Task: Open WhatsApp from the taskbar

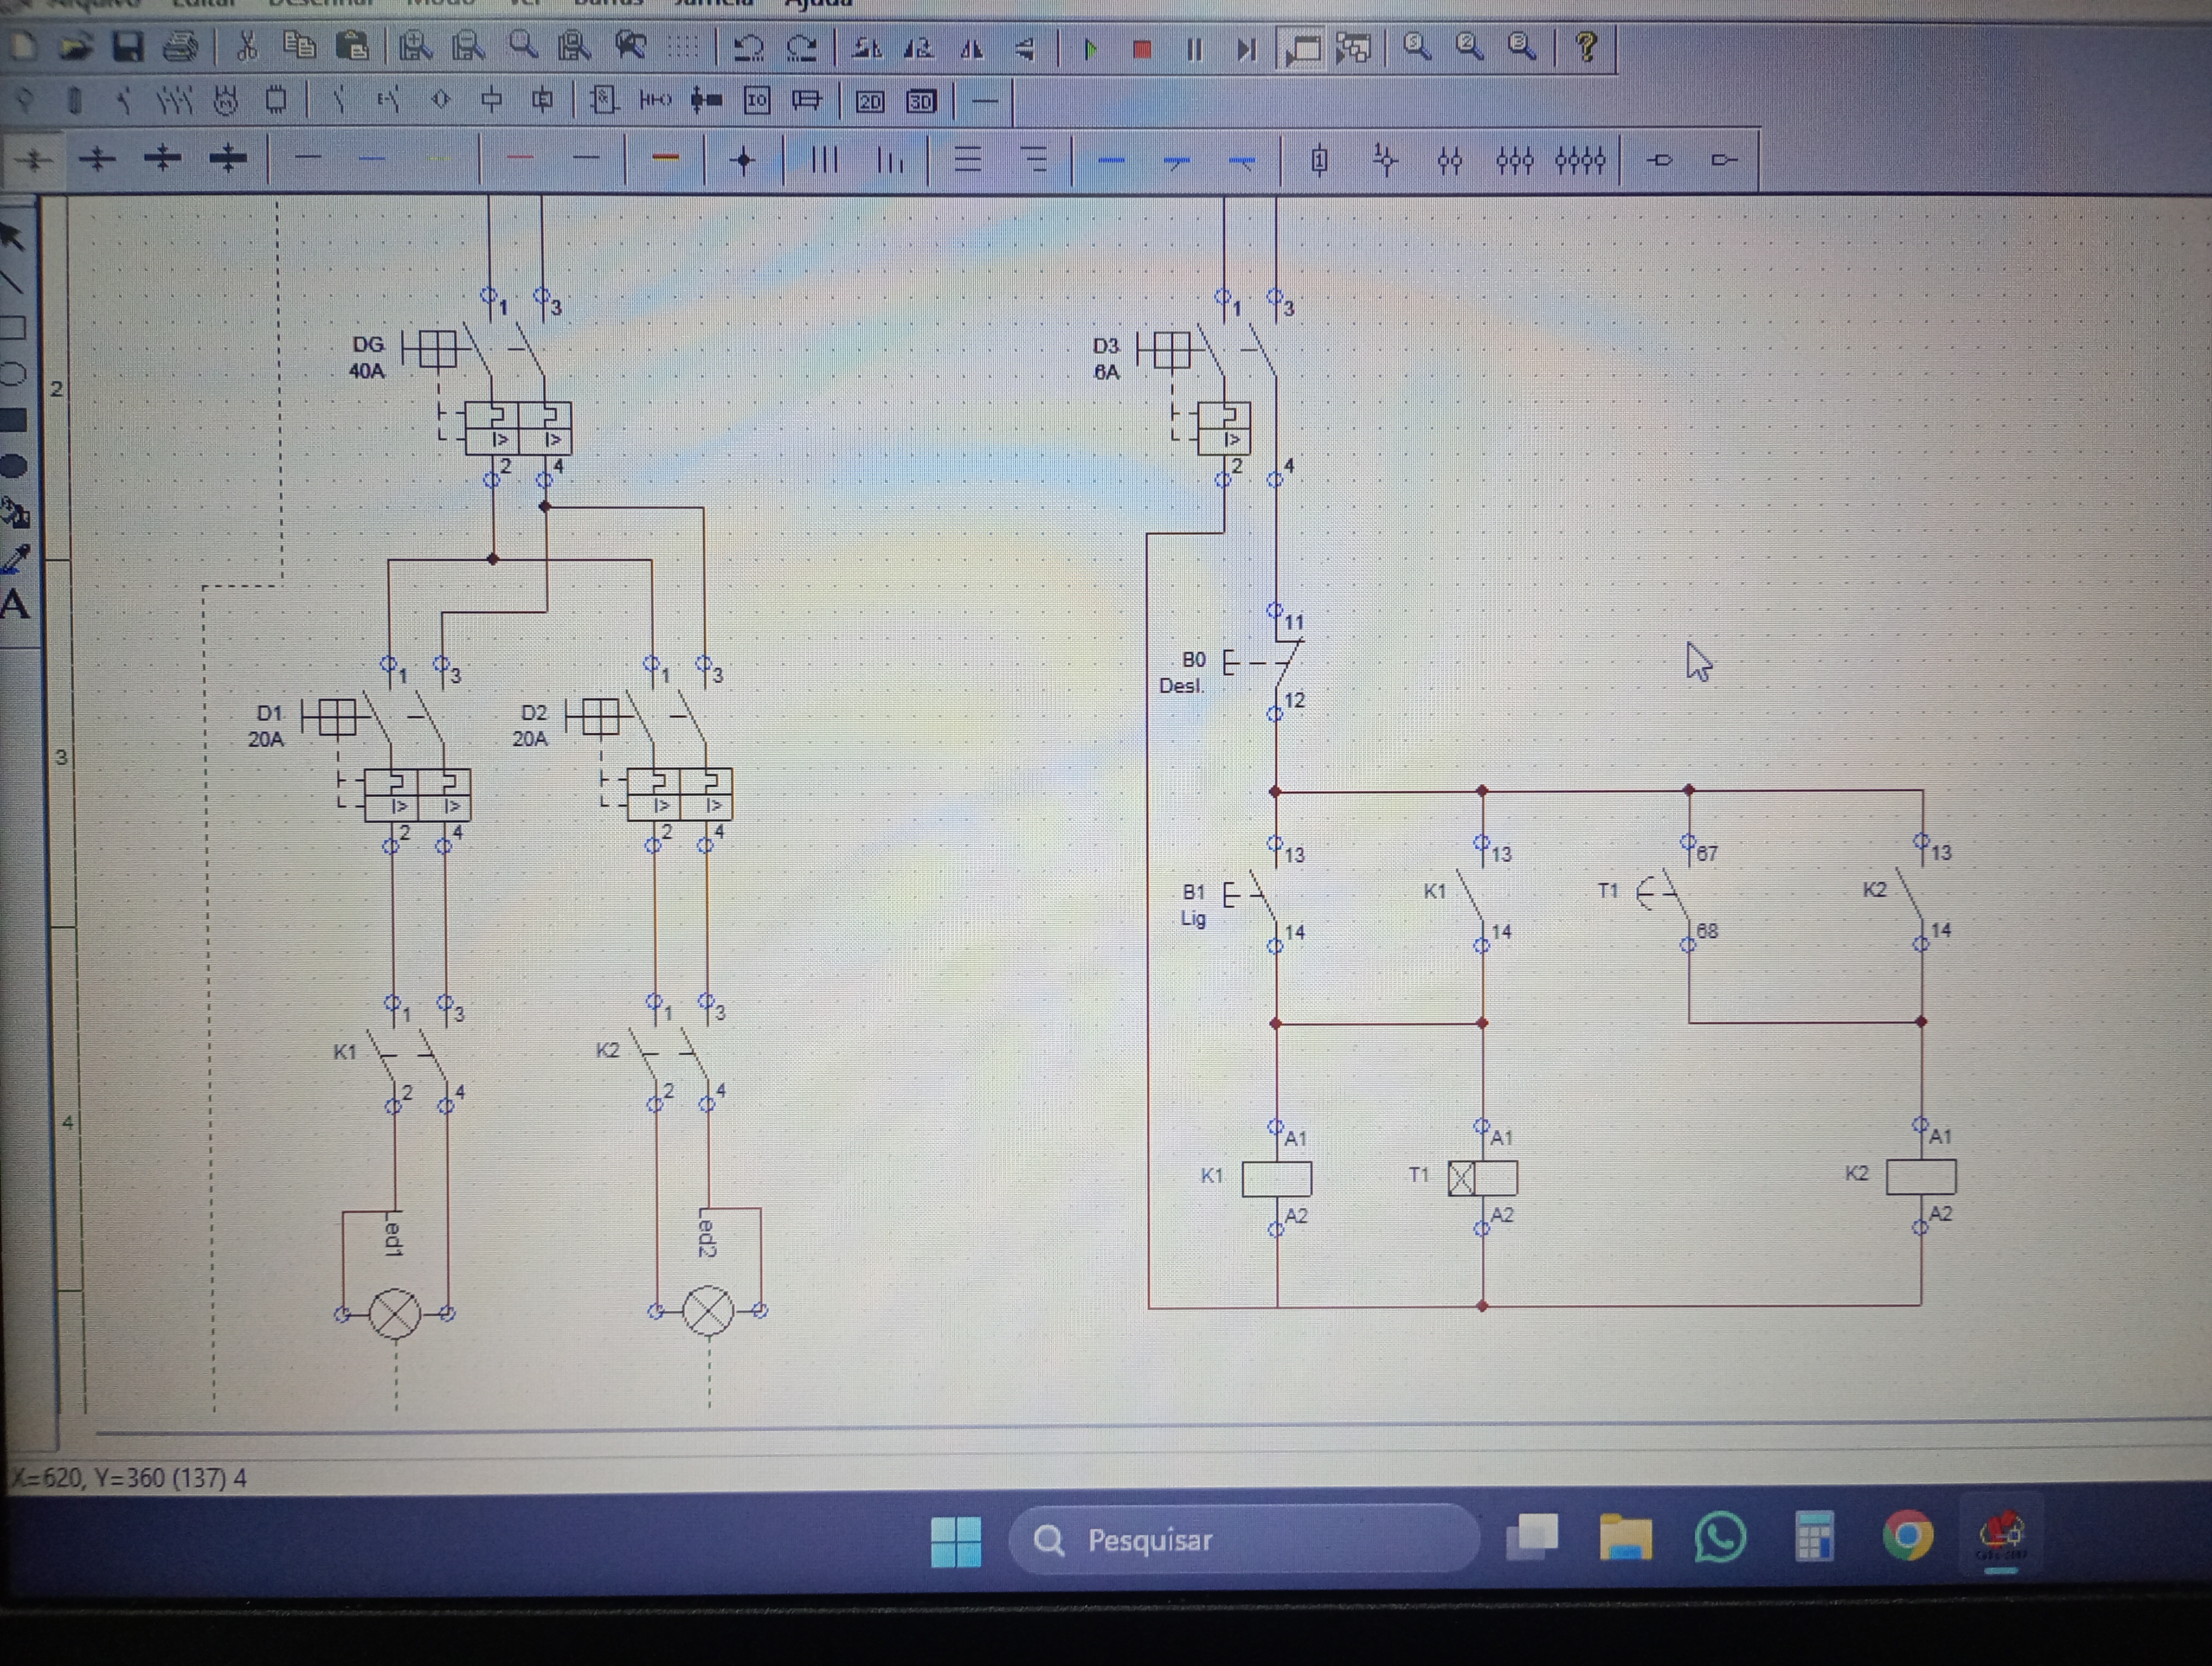Action: pyautogui.click(x=1720, y=1537)
